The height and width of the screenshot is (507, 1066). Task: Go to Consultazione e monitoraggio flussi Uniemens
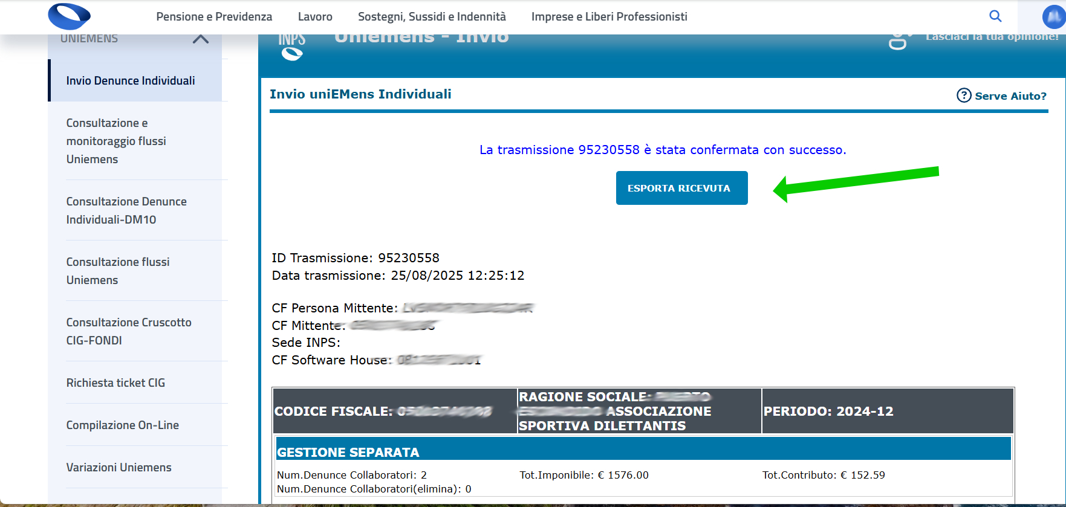coord(116,141)
